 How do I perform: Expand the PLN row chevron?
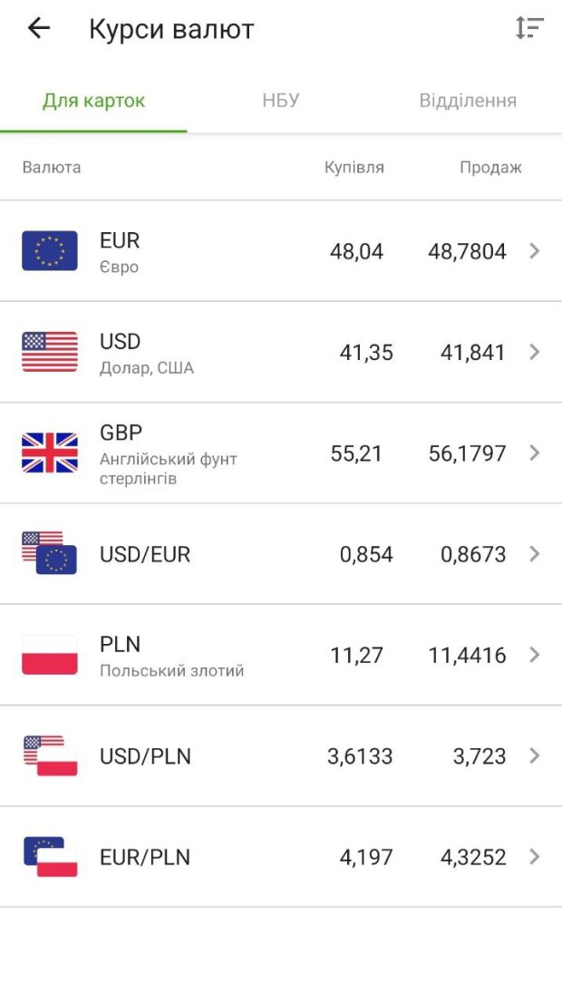(x=535, y=655)
